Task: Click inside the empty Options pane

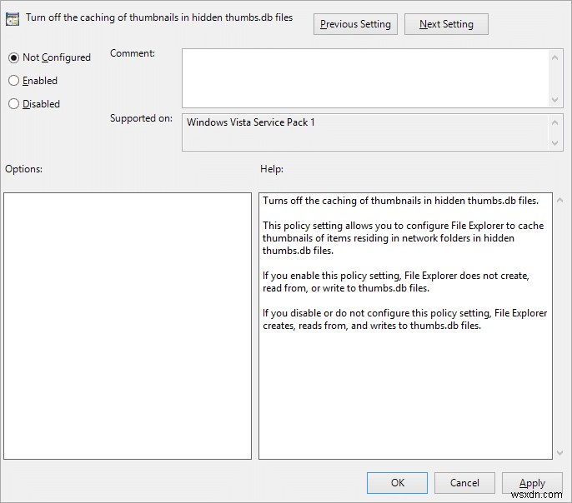Action: click(128, 326)
